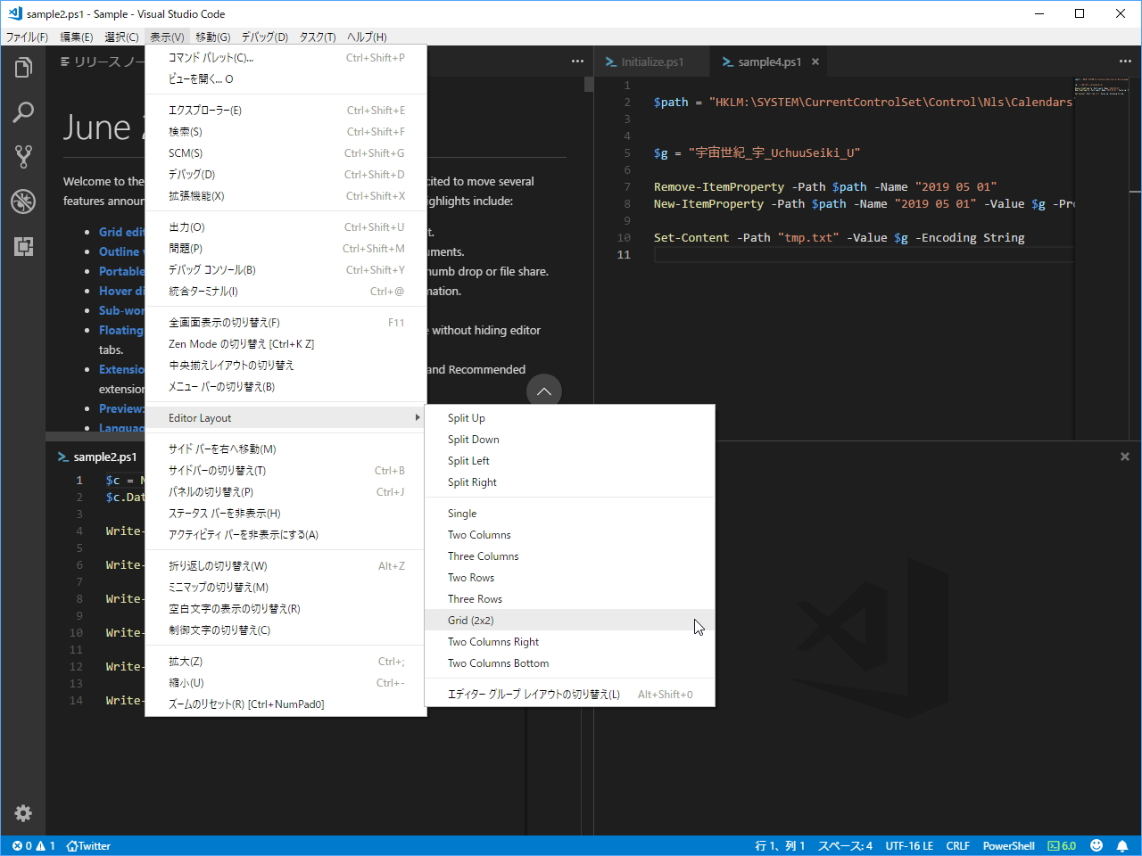Open the ヘルプ menu
This screenshot has height=856, width=1142.
pos(366,37)
